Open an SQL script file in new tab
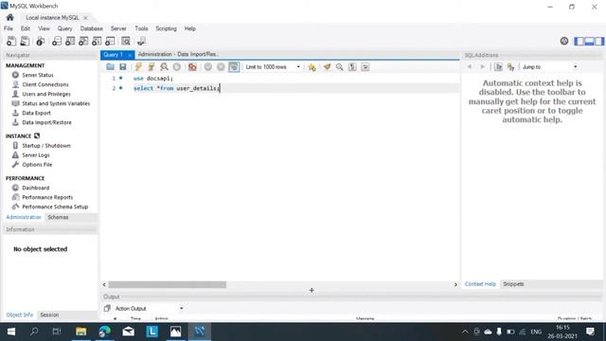606x341 pixels. click(x=25, y=41)
